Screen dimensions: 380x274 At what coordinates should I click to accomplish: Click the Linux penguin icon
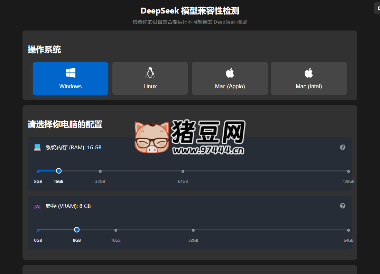pos(150,71)
